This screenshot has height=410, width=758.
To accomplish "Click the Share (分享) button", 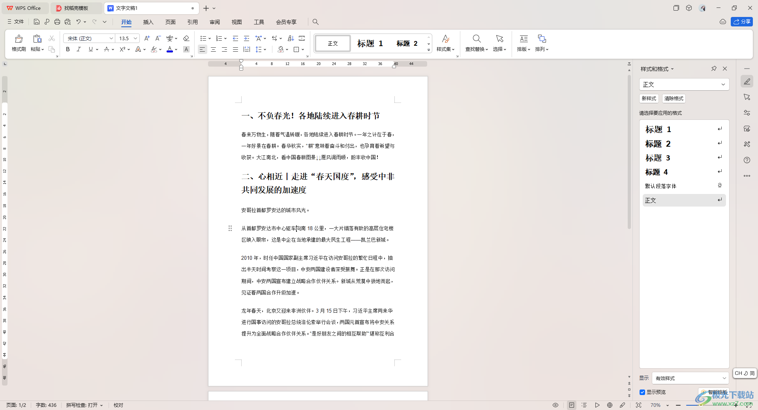I will pos(741,22).
